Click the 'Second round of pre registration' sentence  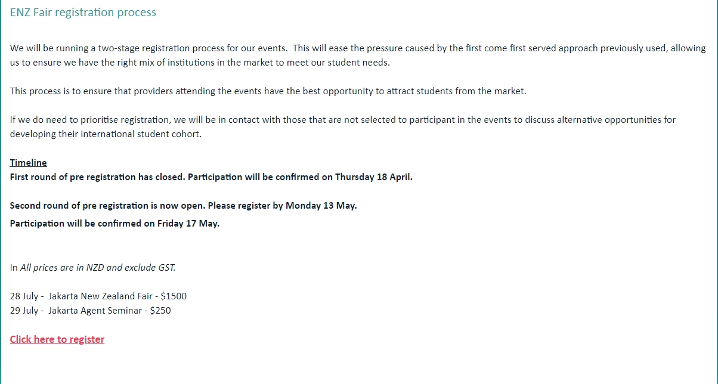184,206
